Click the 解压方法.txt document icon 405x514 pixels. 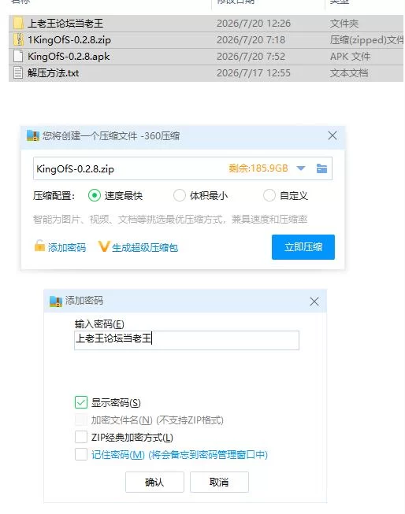(x=18, y=72)
